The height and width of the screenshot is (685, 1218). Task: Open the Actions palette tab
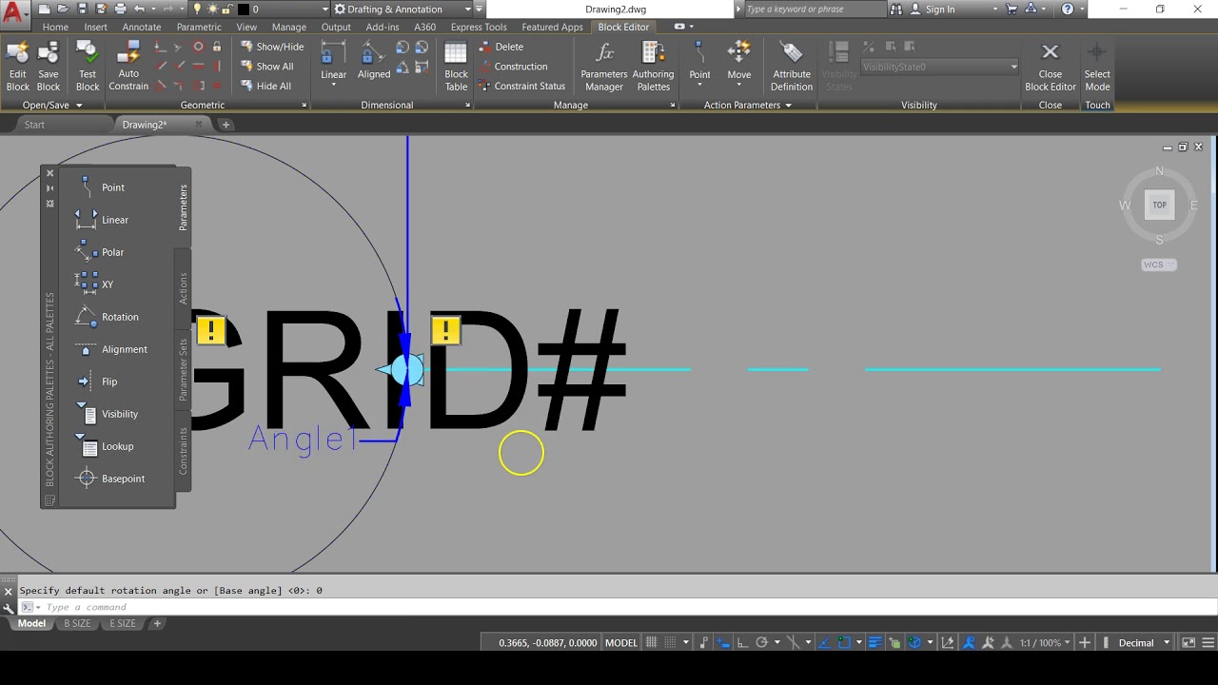(184, 288)
